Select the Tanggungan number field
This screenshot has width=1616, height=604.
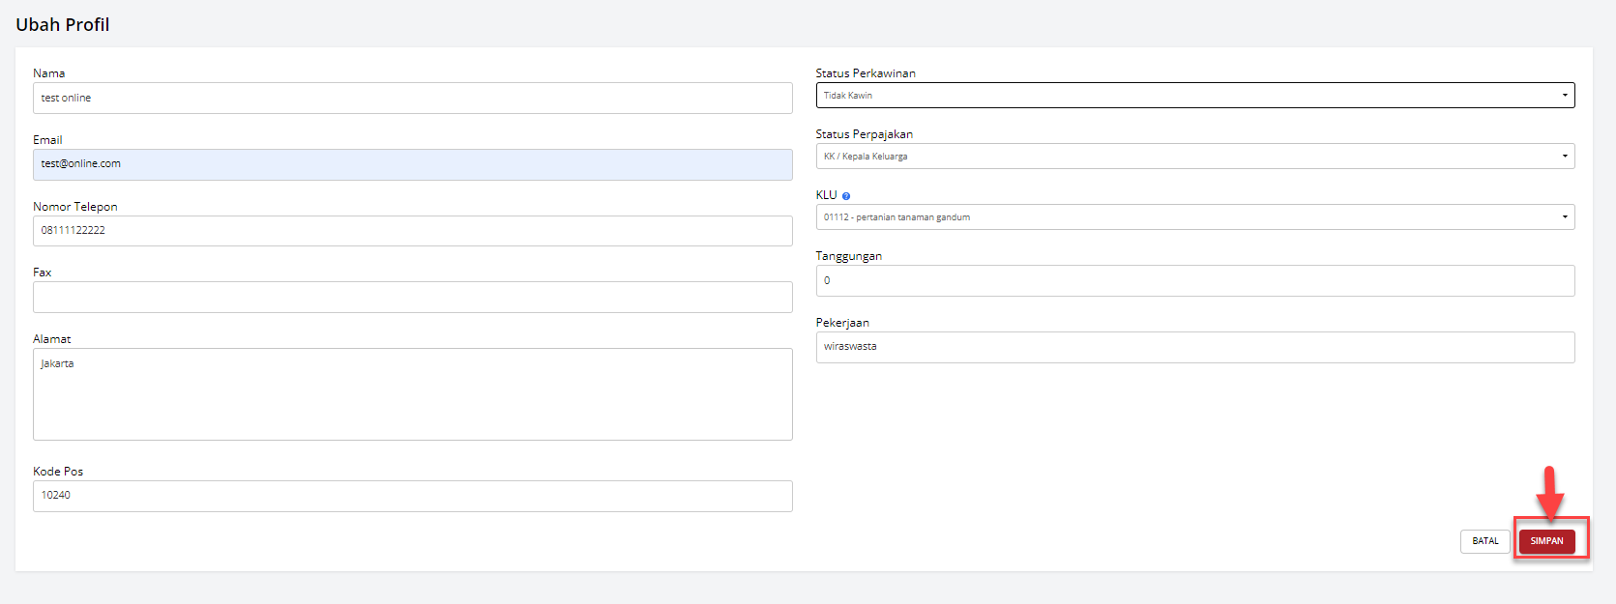(x=1194, y=281)
